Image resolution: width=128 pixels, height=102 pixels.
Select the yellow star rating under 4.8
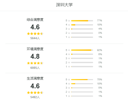pyautogui.click(x=35, y=63)
